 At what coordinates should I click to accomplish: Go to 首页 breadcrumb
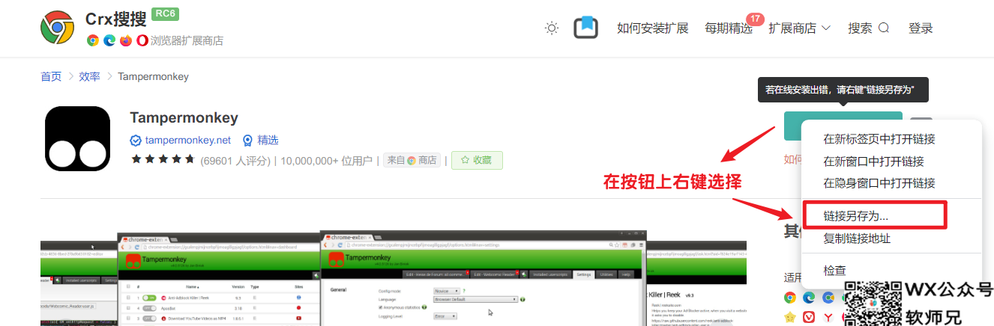pos(51,76)
